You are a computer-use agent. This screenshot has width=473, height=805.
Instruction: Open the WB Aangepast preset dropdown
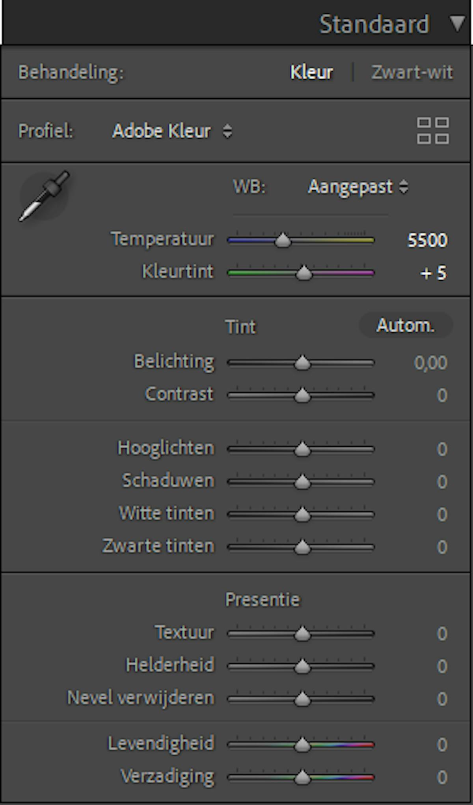[x=358, y=187]
